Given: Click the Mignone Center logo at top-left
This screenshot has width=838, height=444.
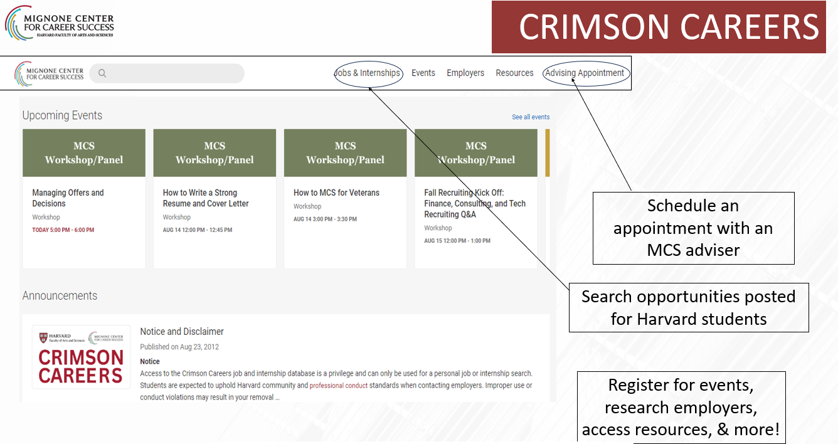Looking at the screenshot, I should (60, 23).
